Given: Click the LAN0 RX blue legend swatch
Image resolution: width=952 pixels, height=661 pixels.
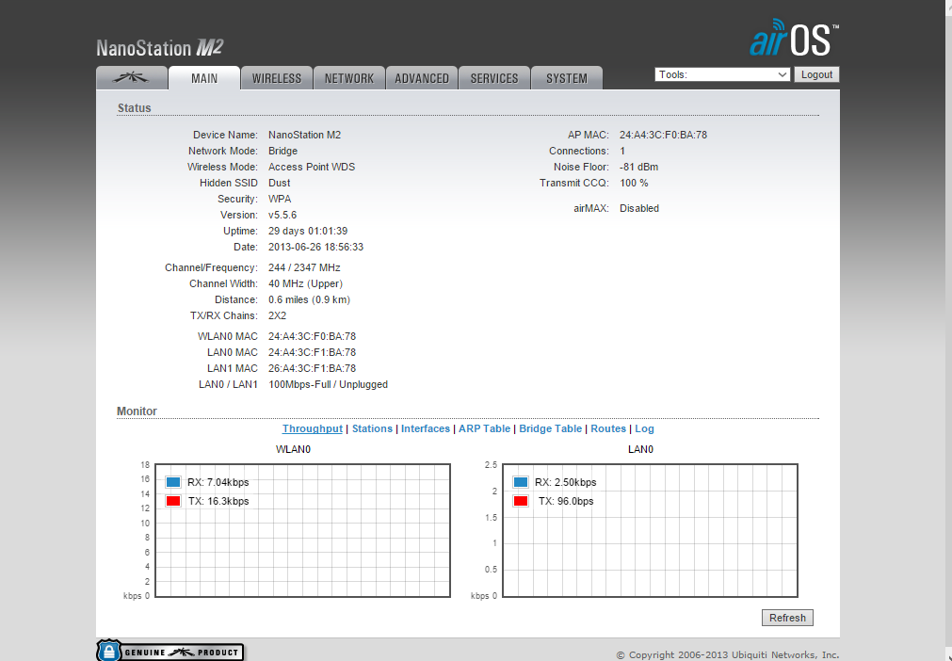Looking at the screenshot, I should (521, 482).
